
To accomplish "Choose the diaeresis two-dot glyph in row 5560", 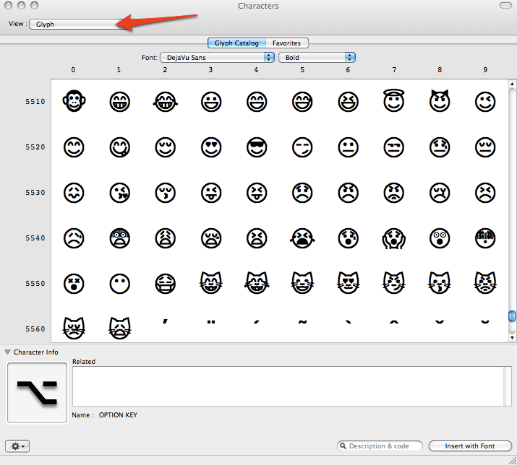I will tap(211, 322).
